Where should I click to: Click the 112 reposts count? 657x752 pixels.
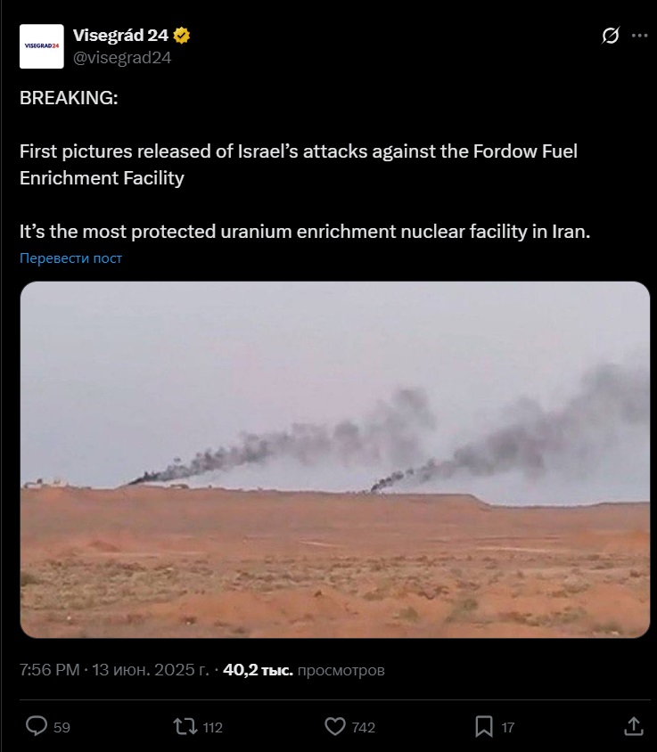tap(212, 728)
